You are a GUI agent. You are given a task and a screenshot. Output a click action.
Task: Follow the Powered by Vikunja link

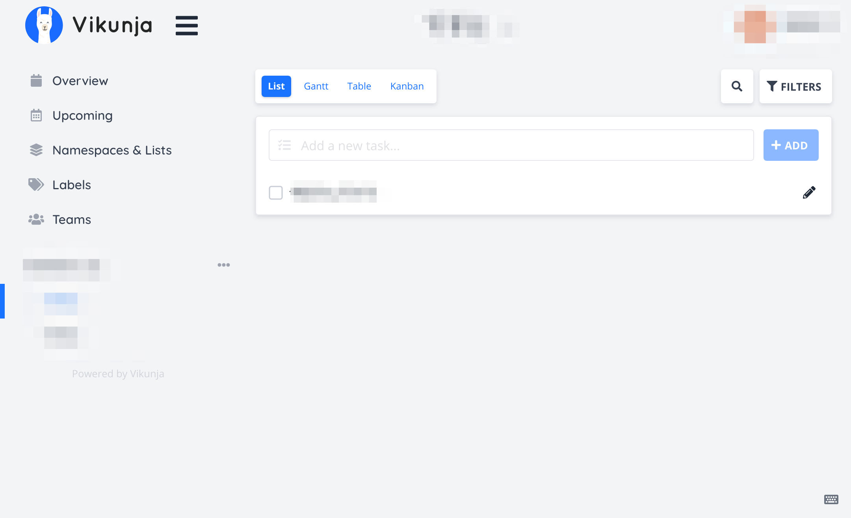(118, 374)
